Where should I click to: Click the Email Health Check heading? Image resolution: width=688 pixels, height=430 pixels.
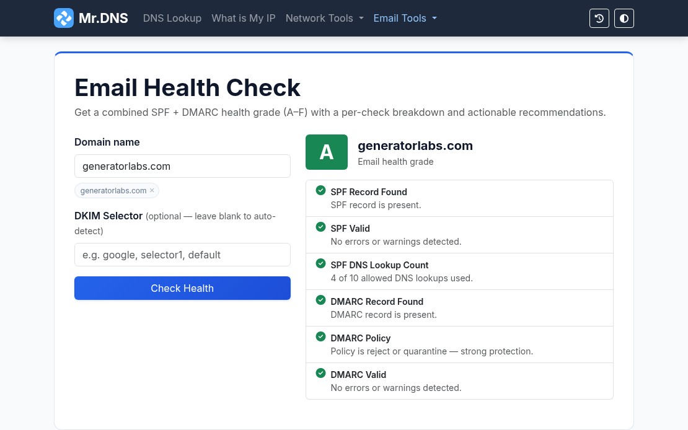pos(187,87)
